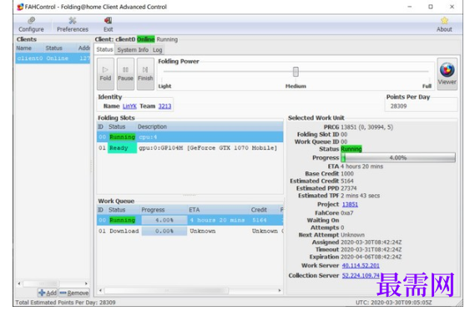Click Folding Slots Status column header
This screenshot has height=311, width=470.
coord(121,127)
